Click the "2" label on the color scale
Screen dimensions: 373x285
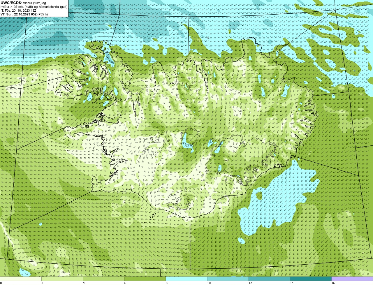(x=42, y=283)
